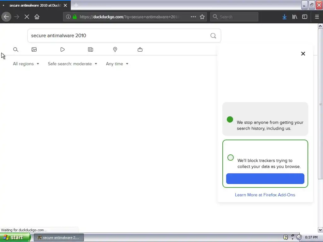This screenshot has width=323, height=242.
Task: Switch to maps results tab
Action: (115, 49)
